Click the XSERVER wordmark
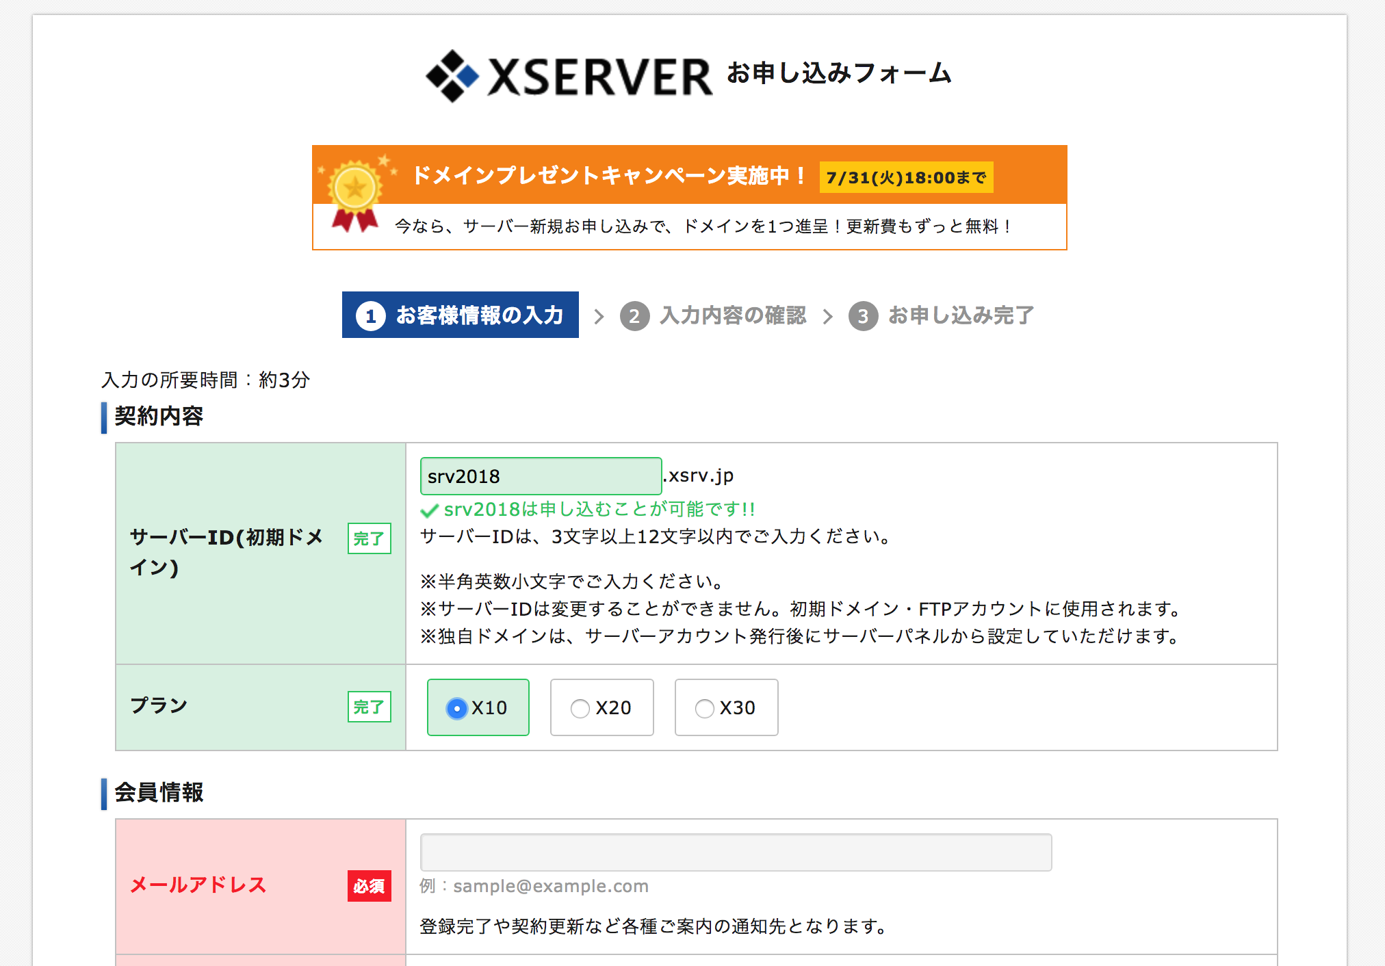 coord(600,77)
